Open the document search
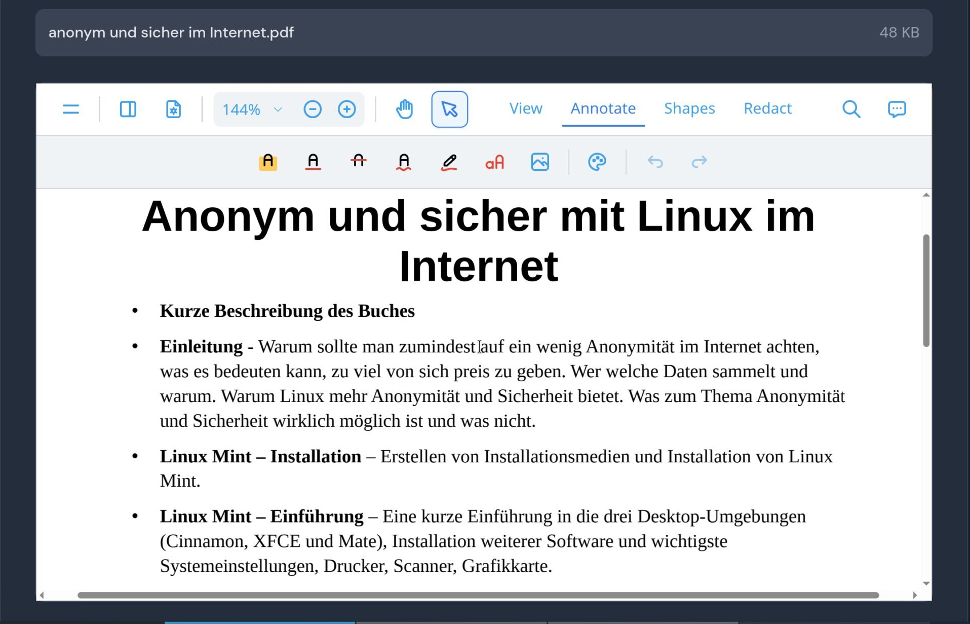The width and height of the screenshot is (970, 624). coord(851,109)
